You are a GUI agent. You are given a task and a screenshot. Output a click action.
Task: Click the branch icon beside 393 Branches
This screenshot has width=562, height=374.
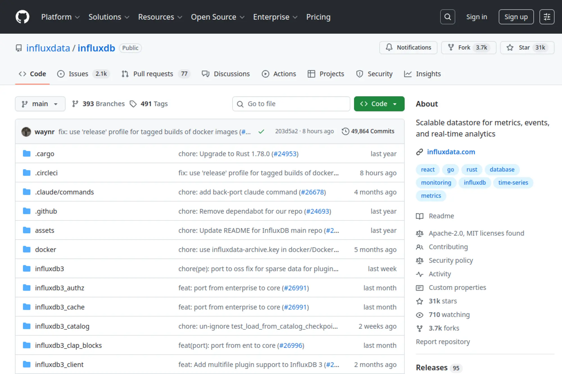point(75,104)
